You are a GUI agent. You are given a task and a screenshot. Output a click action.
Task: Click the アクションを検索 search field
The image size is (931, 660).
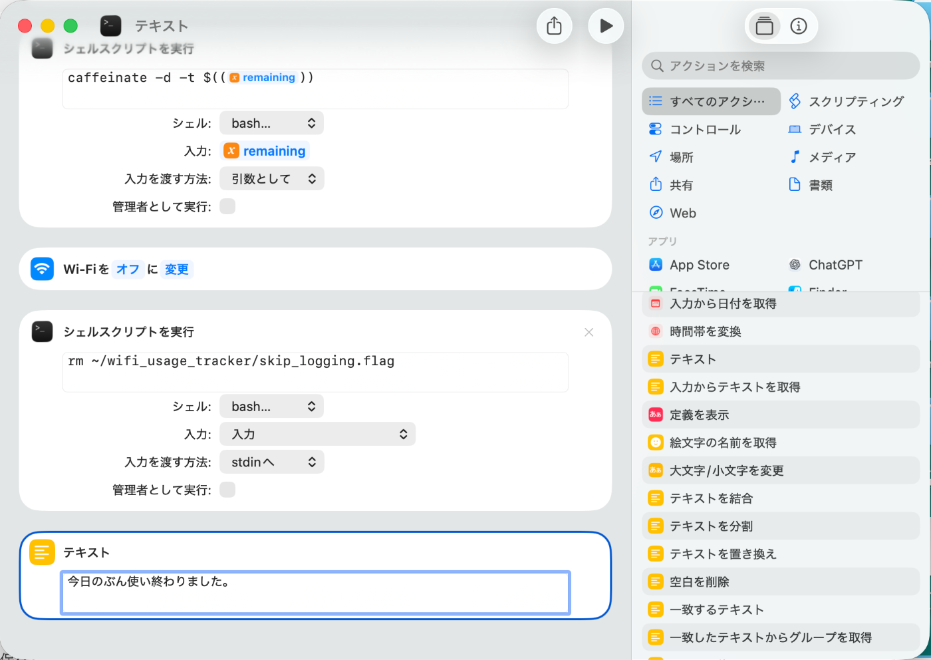[781, 66]
